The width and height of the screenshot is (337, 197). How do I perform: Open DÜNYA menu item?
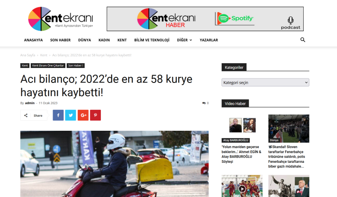click(84, 40)
